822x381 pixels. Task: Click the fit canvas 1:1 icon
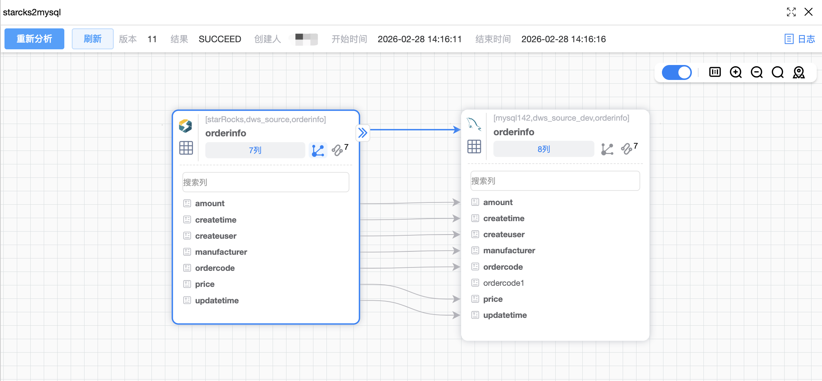(715, 72)
